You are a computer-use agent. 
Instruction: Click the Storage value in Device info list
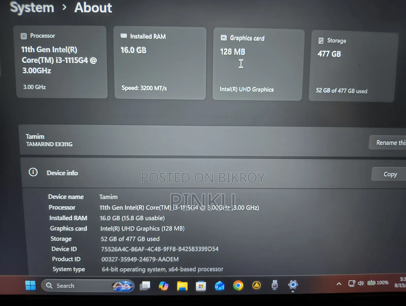(130, 239)
